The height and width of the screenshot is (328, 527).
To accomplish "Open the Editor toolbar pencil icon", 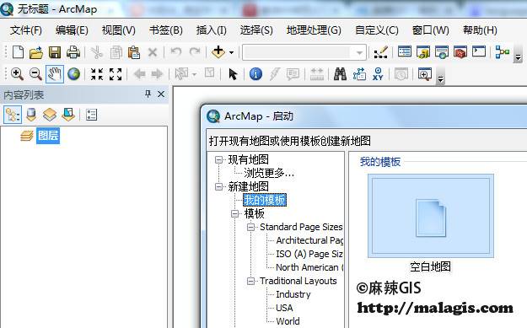I will pyautogui.click(x=381, y=52).
